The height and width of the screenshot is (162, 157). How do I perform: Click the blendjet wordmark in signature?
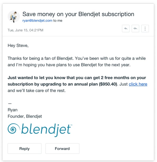pyautogui.click(x=46, y=130)
